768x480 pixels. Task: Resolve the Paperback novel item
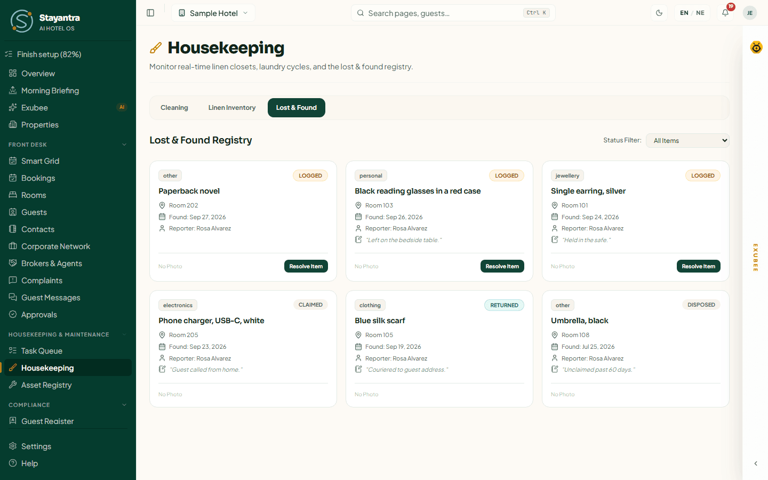tap(306, 266)
